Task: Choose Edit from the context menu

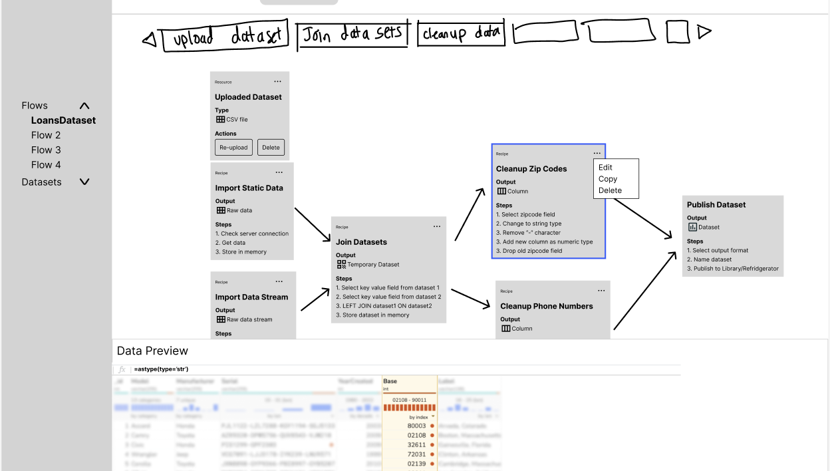Action: [x=605, y=168]
